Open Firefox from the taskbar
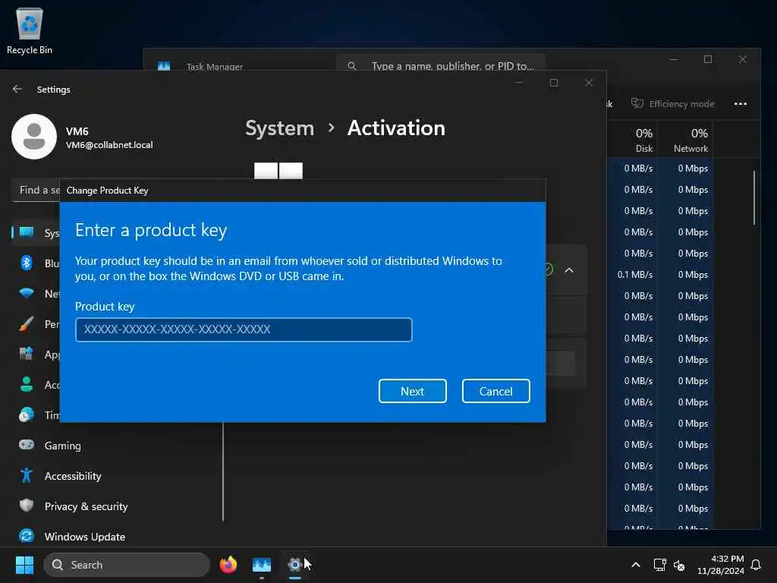This screenshot has height=583, width=777. tap(228, 565)
